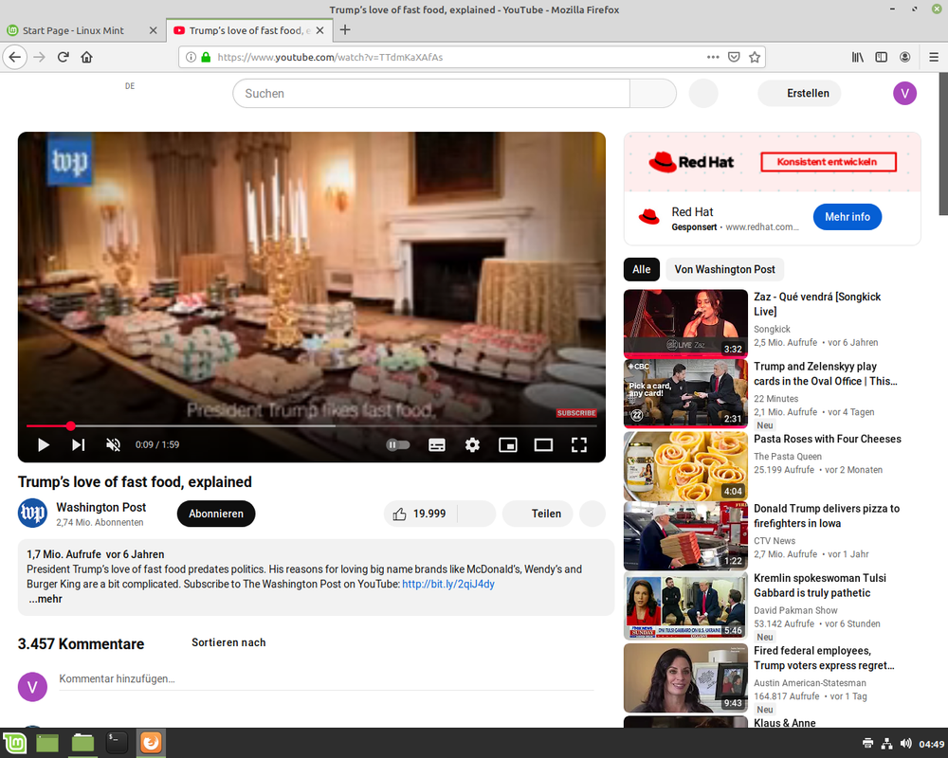The height and width of the screenshot is (758, 948).
Task: Switch to theater mode
Action: click(x=543, y=445)
